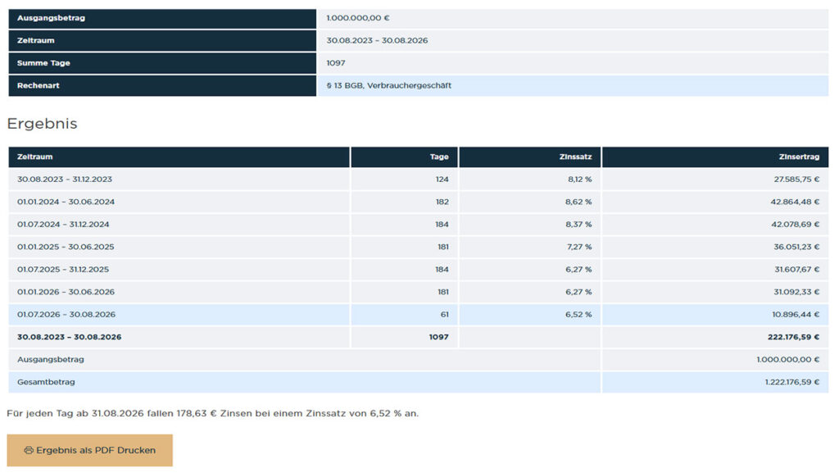Click the 182 days cell
The height and width of the screenshot is (473, 839).
pyautogui.click(x=442, y=202)
